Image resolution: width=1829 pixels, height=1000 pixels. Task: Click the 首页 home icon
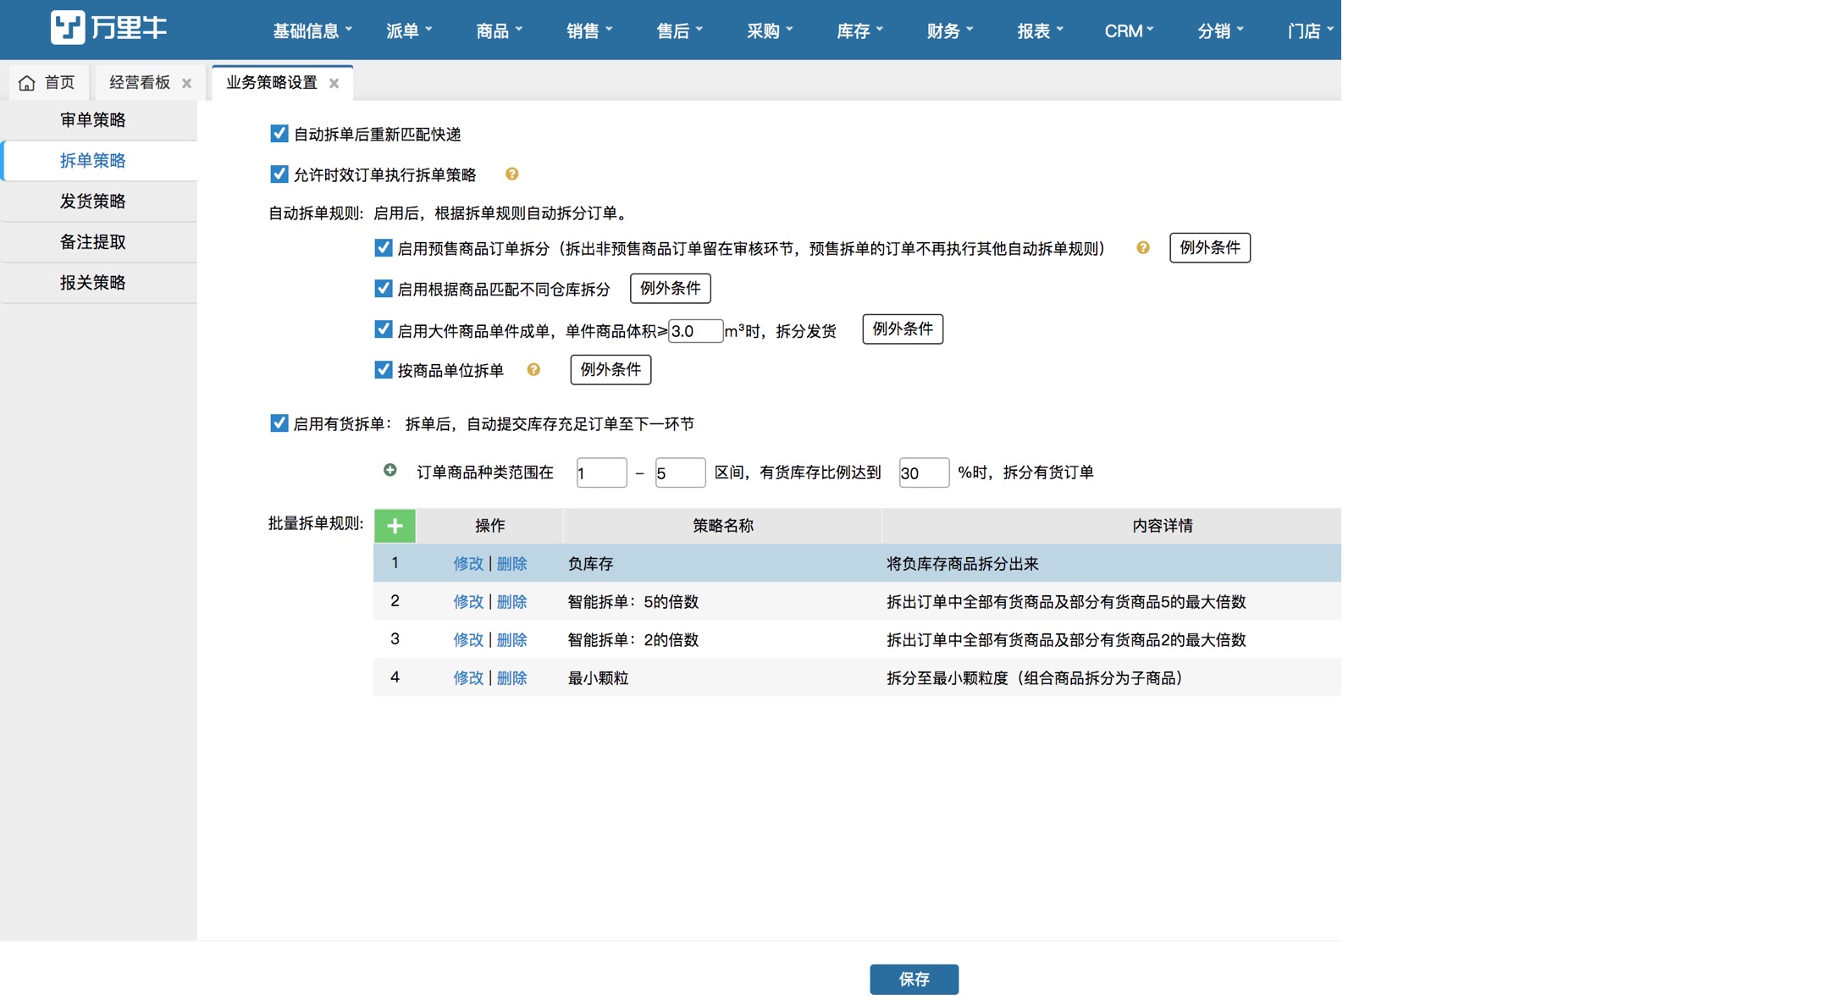point(27,83)
